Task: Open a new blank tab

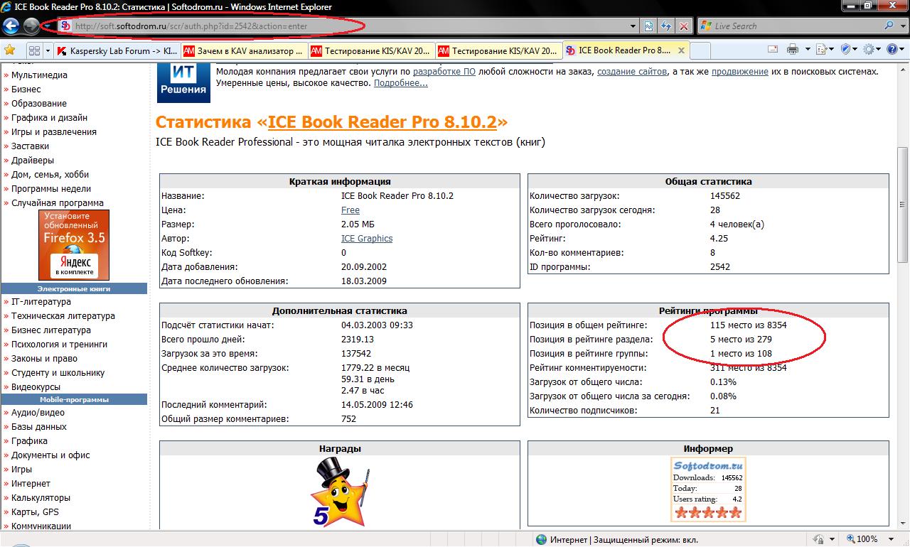Action: pos(700,50)
